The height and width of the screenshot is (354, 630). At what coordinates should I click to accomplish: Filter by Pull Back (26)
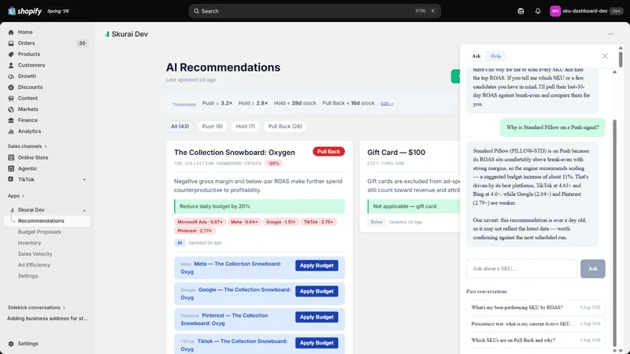[x=285, y=127]
